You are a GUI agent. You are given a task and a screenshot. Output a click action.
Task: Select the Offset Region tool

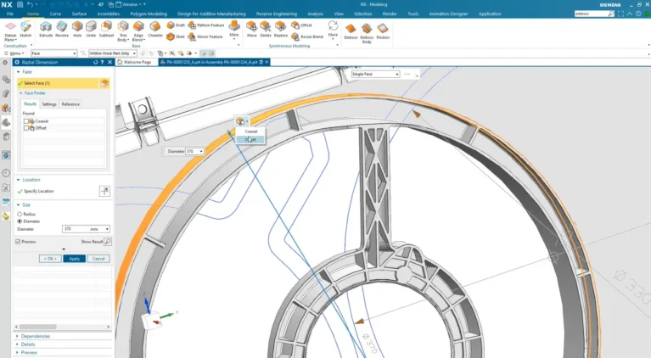[x=302, y=25]
